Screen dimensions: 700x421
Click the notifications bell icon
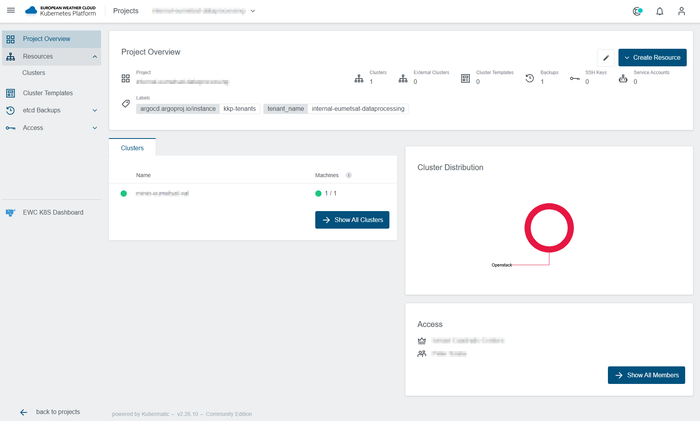pyautogui.click(x=659, y=11)
